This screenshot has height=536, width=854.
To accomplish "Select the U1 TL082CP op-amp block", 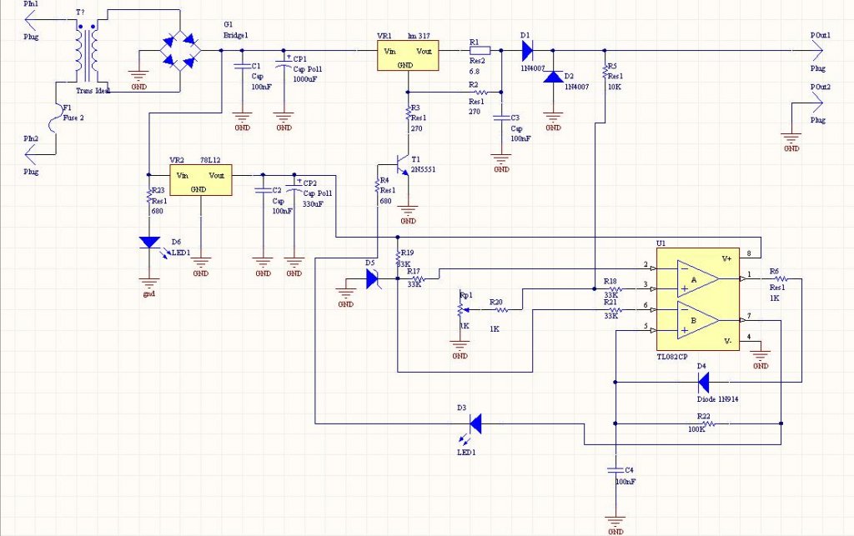I will (x=698, y=299).
